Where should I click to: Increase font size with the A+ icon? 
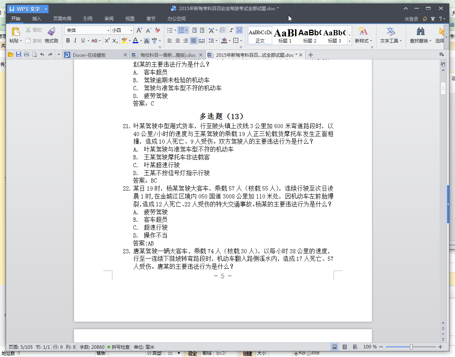139,30
